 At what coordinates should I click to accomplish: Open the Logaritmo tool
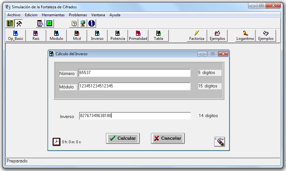click(245, 36)
